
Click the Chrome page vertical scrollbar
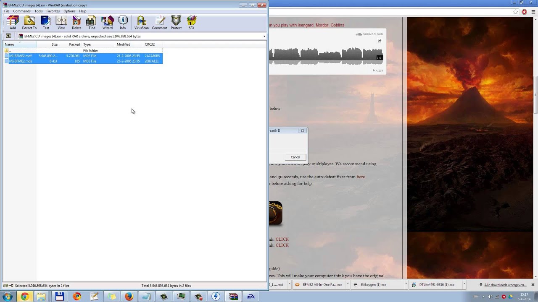click(x=535, y=94)
